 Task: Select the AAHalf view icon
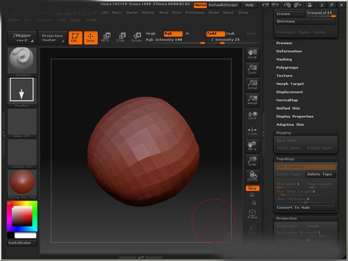coord(252,100)
